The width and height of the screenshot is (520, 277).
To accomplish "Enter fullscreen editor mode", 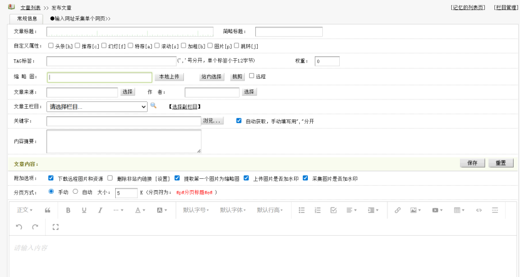I will pos(56,226).
